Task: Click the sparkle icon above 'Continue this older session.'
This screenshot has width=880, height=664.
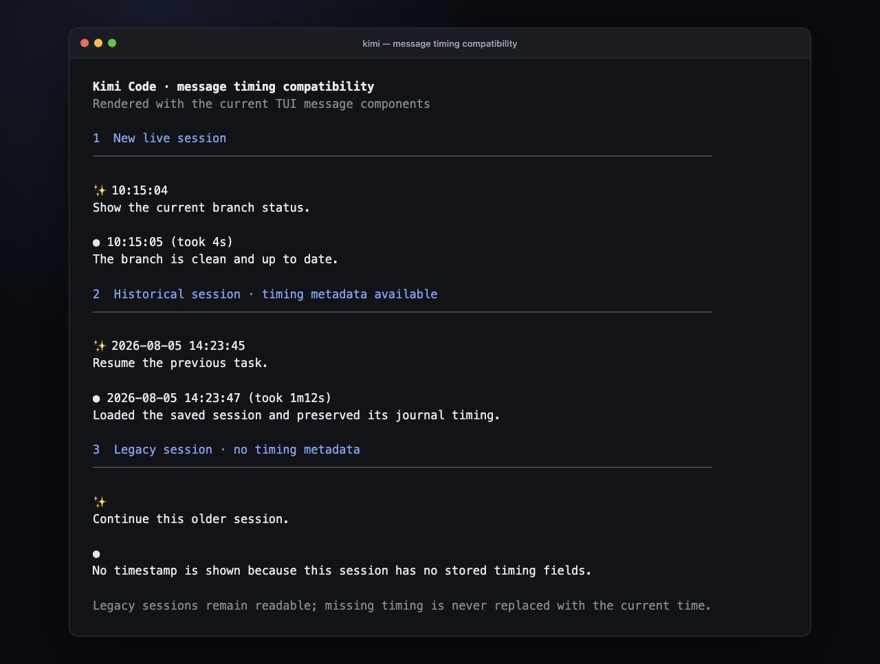Action: click(100, 502)
